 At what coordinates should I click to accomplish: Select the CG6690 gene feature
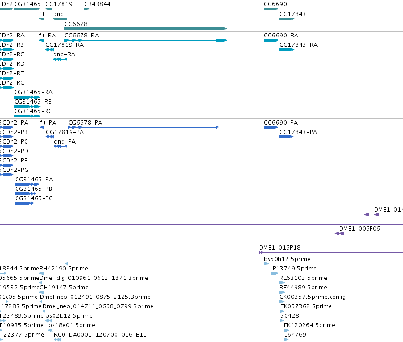click(x=271, y=9)
